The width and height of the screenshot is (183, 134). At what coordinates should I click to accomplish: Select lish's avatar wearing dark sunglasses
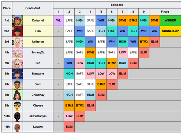tap(18, 63)
